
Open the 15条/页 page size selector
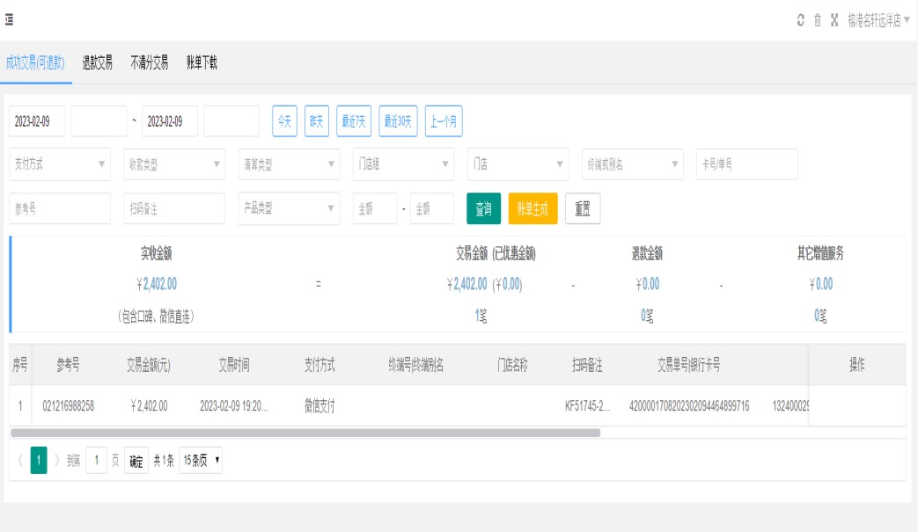point(201,460)
